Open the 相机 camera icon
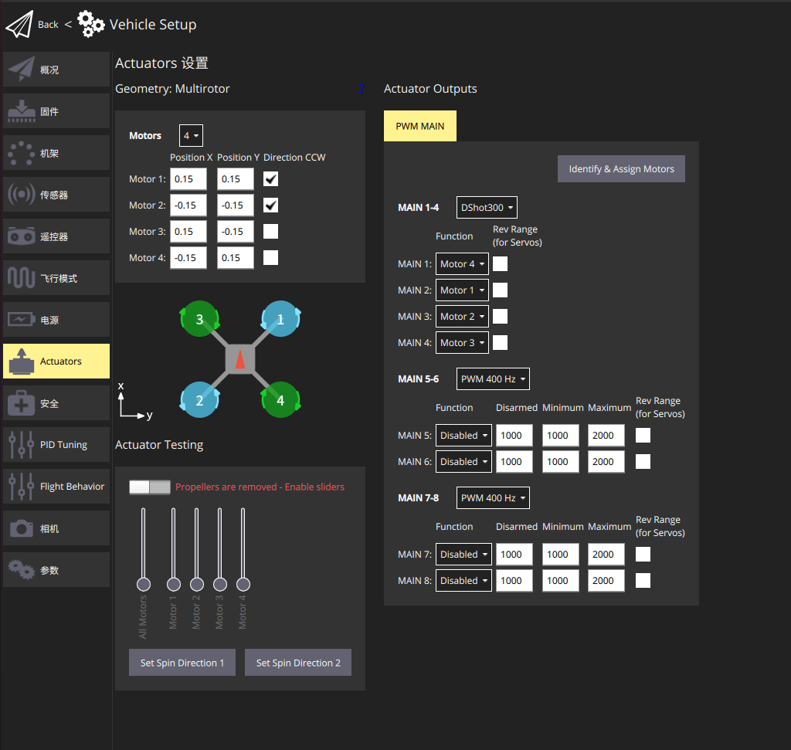791x750 pixels. 22,528
